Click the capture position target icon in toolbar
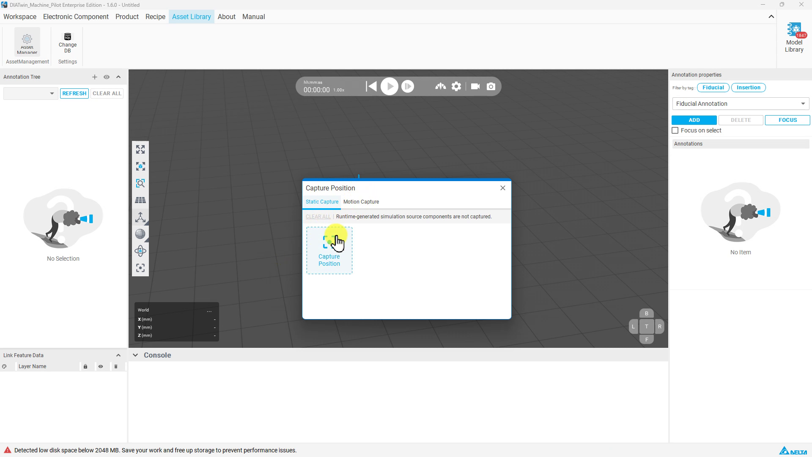Image resolution: width=812 pixels, height=457 pixels. [x=140, y=268]
